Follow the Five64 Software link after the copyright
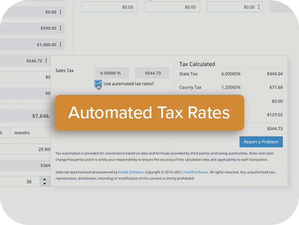This screenshot has height=225, width=299. 196,172
